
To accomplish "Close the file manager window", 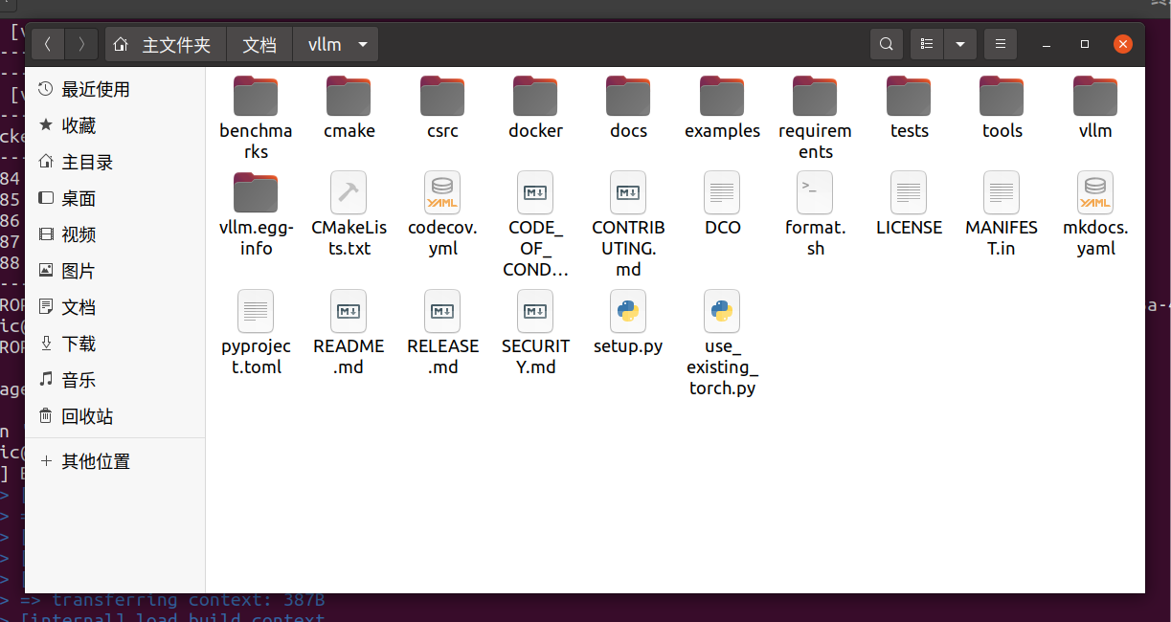I will pyautogui.click(x=1123, y=44).
